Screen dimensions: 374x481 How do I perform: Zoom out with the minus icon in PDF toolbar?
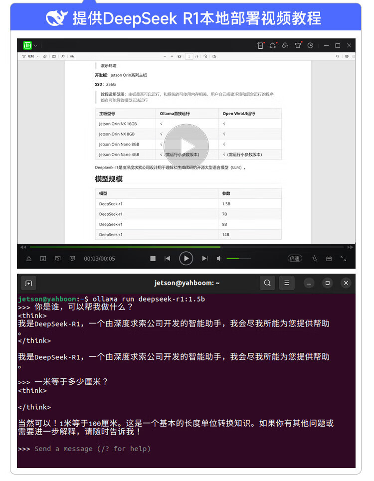tap(165, 56)
